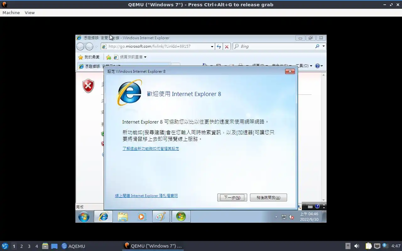Click the Add to Favorites Bar star icon
The width and height of the screenshot is (402, 251).
pos(108,57)
